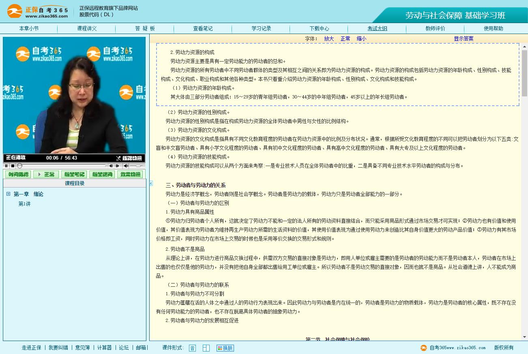Open chapter 第一章 绪论 in the catalog
The width and height of the screenshot is (528, 354).
28,194
